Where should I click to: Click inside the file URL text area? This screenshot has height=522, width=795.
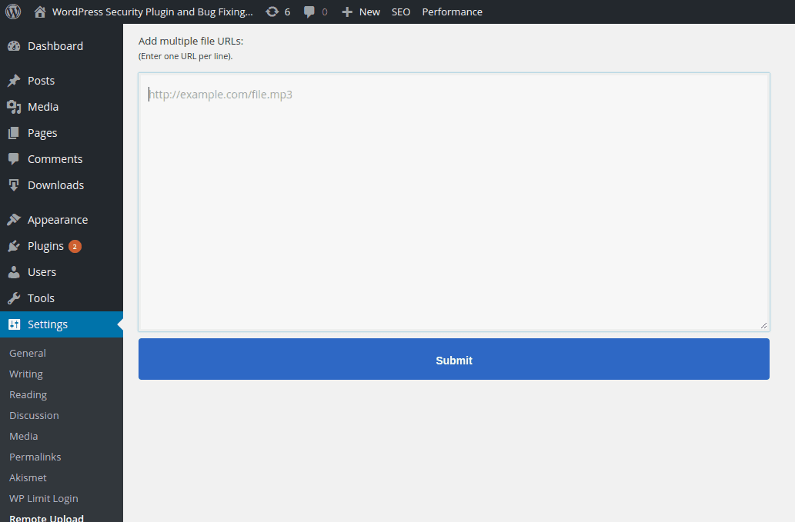(453, 201)
